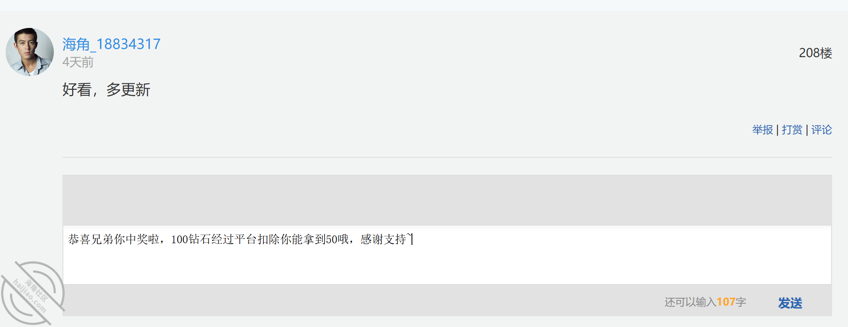
Task: Click the gray panel above the reply box
Action: point(447,200)
